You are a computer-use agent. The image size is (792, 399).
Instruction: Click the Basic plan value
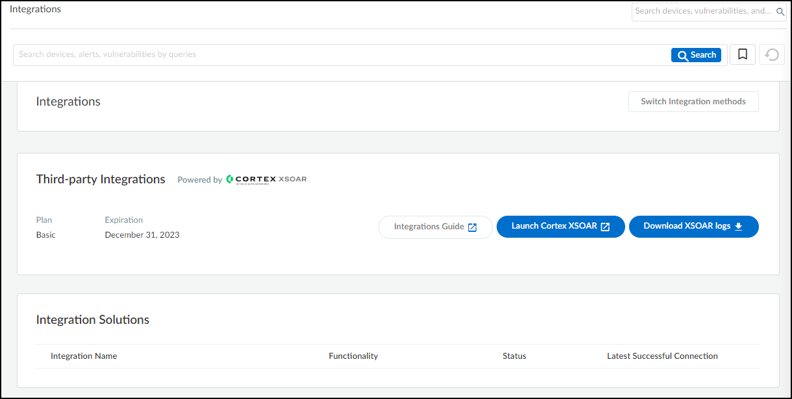(x=46, y=235)
